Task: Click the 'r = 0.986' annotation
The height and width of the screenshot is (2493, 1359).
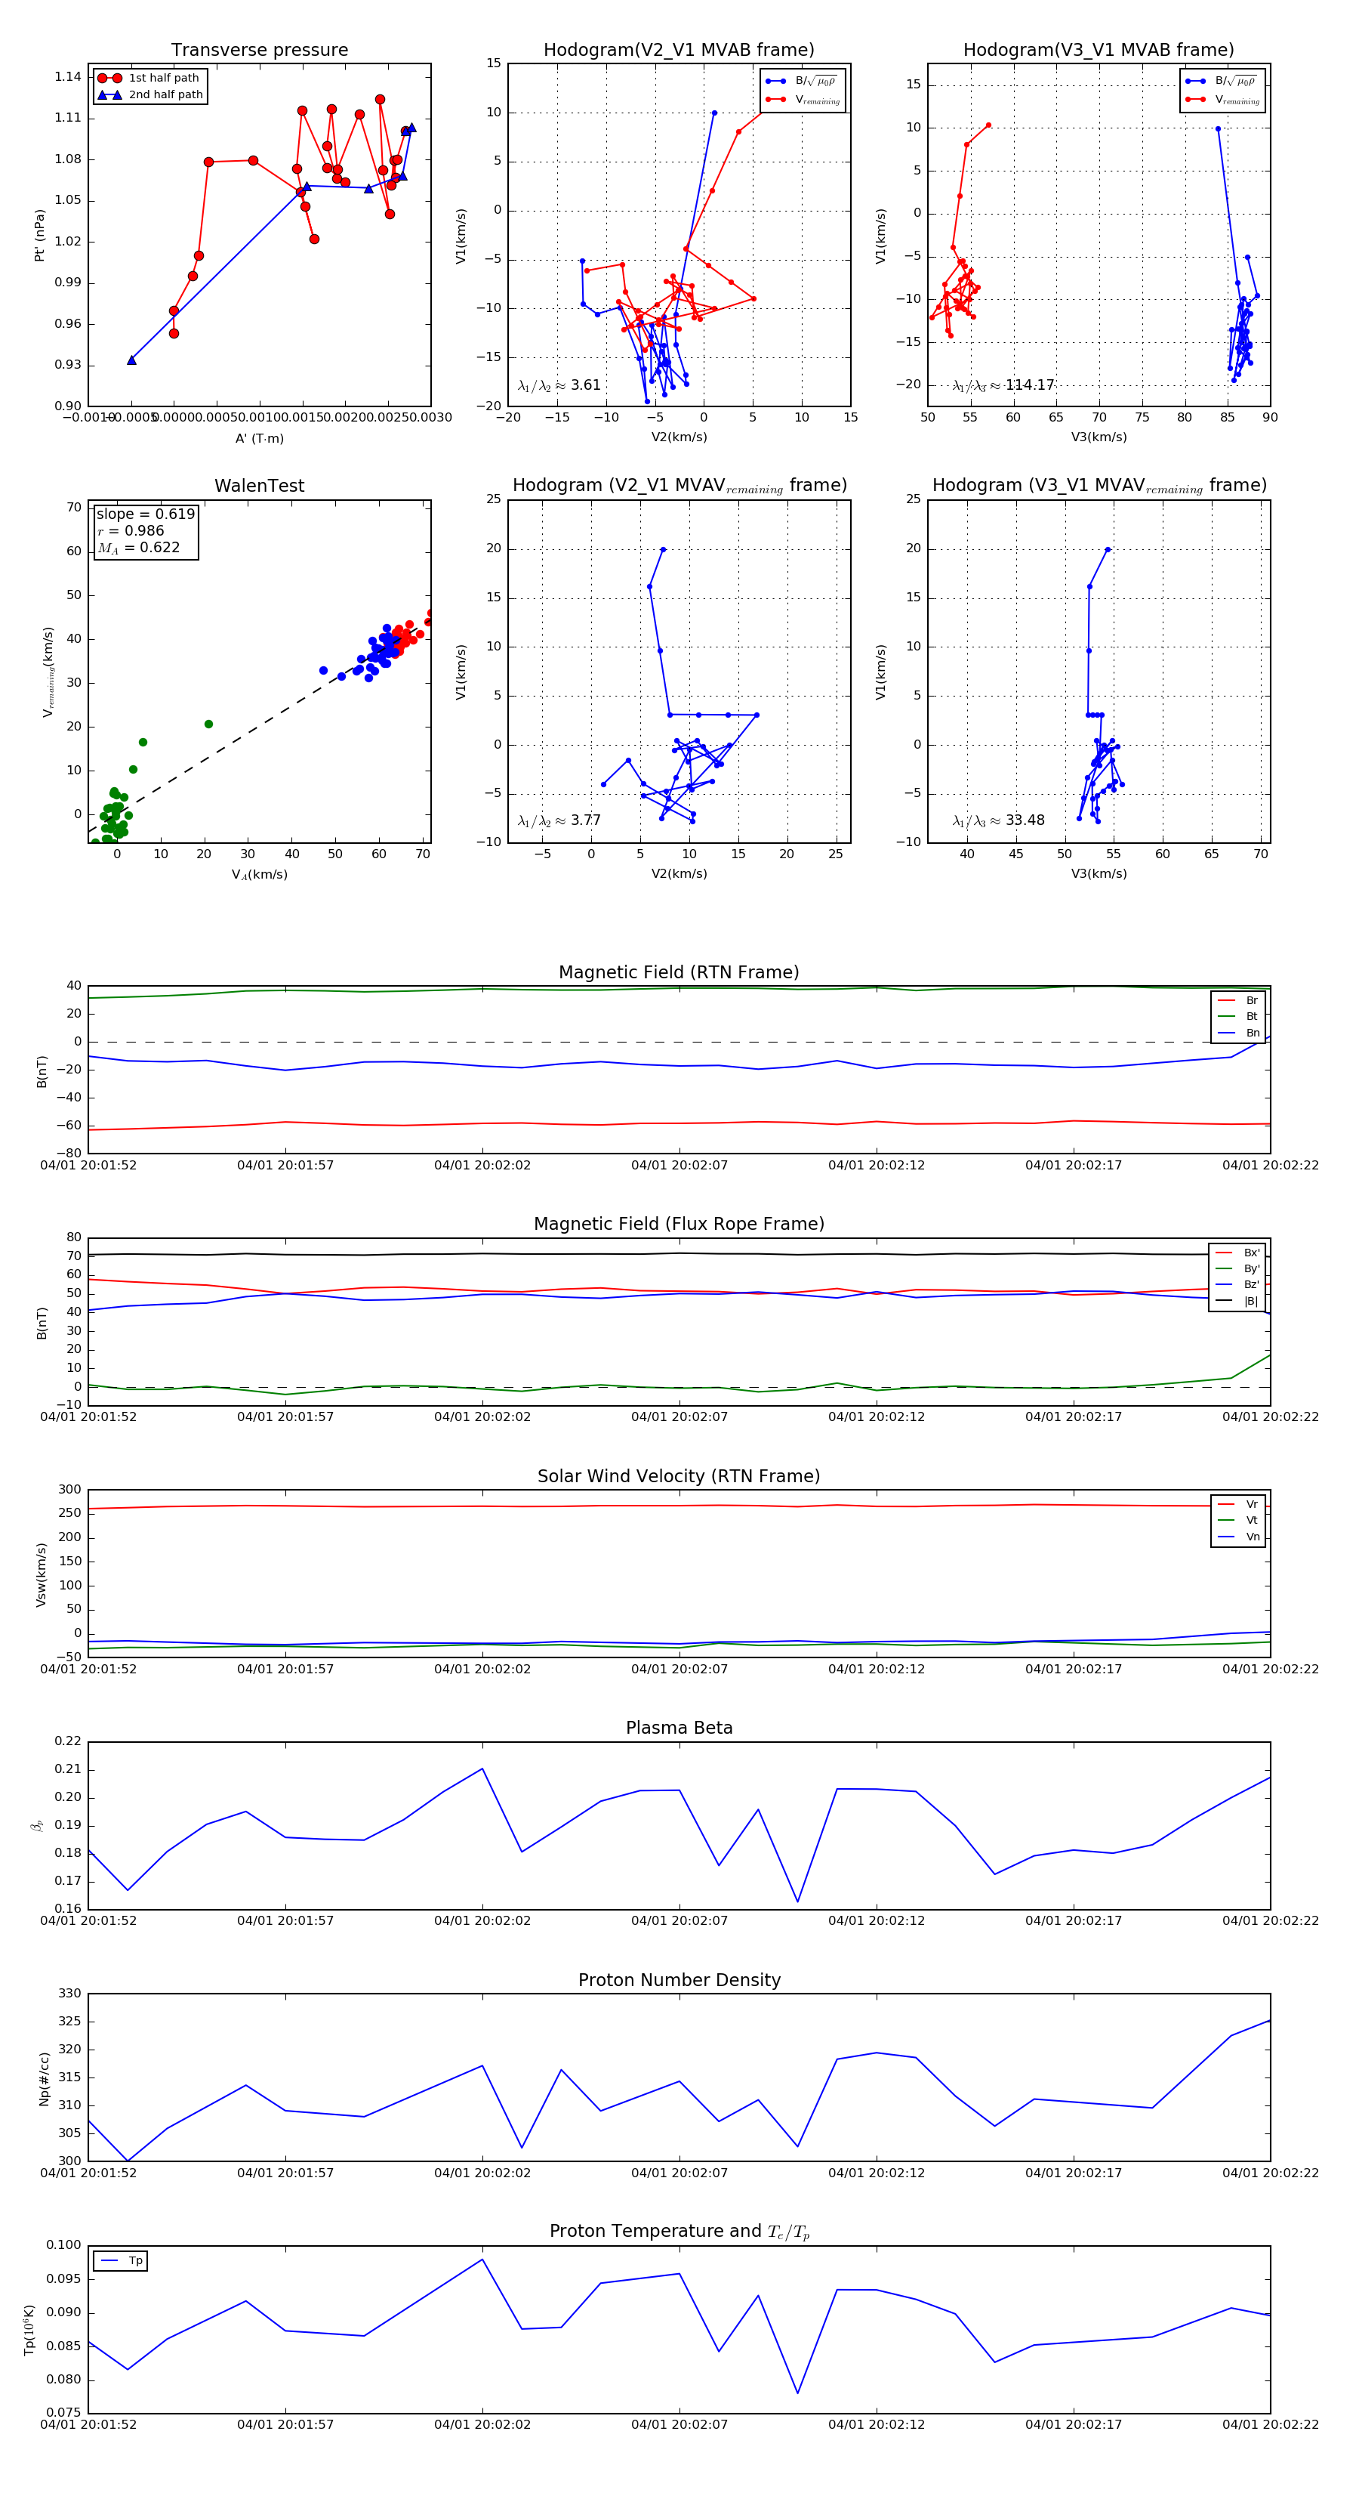Action: tap(131, 530)
